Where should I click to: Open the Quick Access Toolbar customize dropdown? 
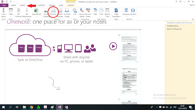14,2
